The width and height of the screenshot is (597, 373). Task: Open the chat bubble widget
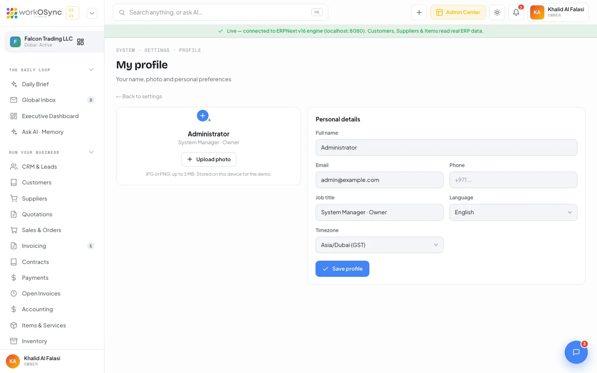pyautogui.click(x=576, y=352)
